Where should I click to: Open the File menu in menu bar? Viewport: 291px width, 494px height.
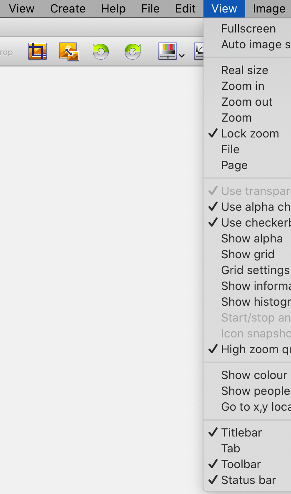coord(151,9)
